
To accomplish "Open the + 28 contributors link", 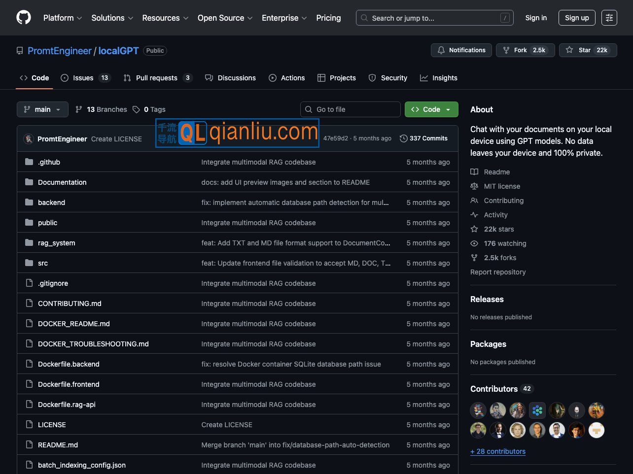I will point(498,451).
